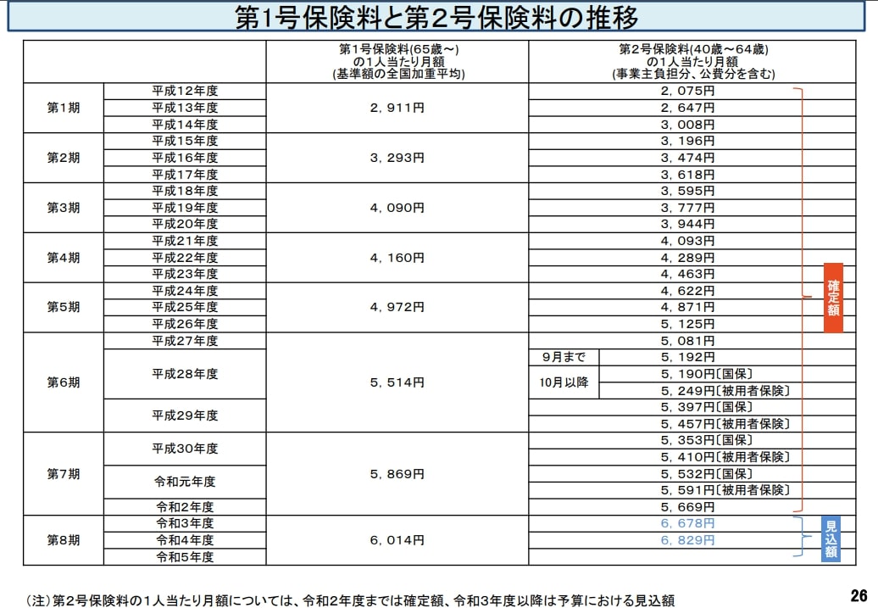
Task: Select the 3,293円 premium value
Action: [x=397, y=158]
